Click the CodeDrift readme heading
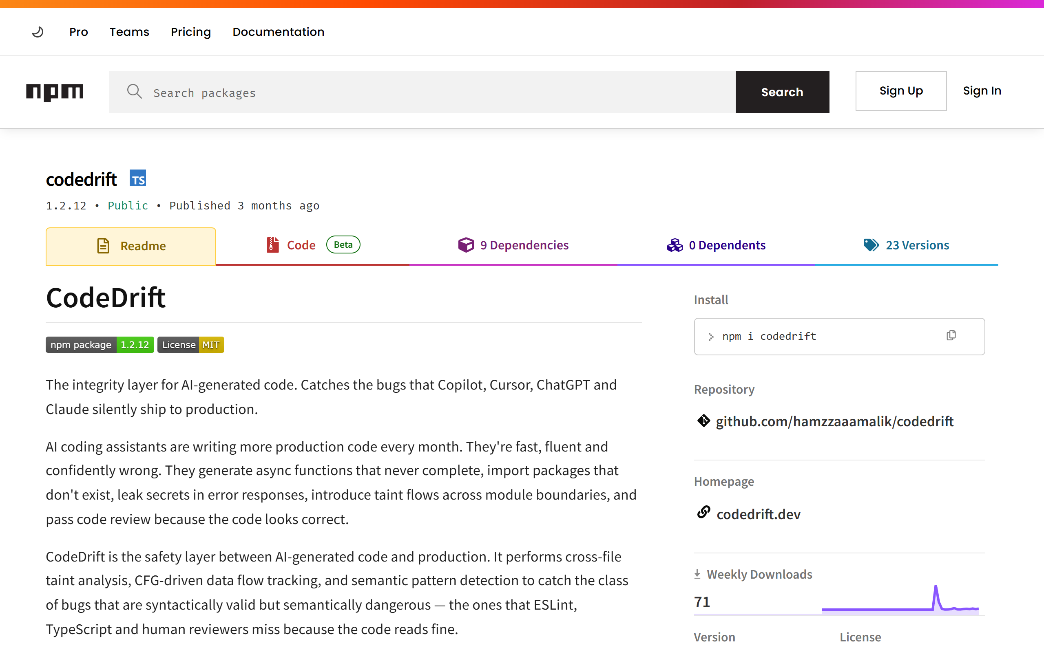Image resolution: width=1044 pixels, height=652 pixels. 106,297
